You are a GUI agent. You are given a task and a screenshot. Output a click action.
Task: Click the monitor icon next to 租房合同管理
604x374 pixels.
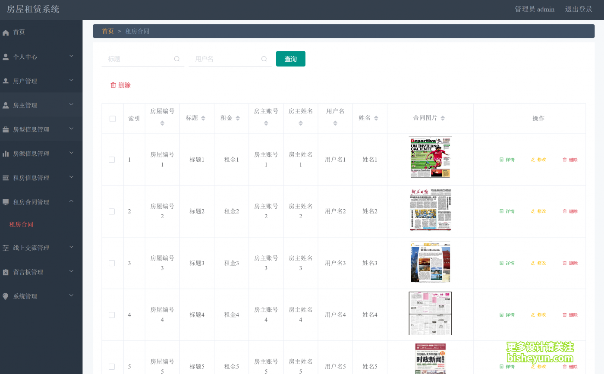click(x=6, y=202)
